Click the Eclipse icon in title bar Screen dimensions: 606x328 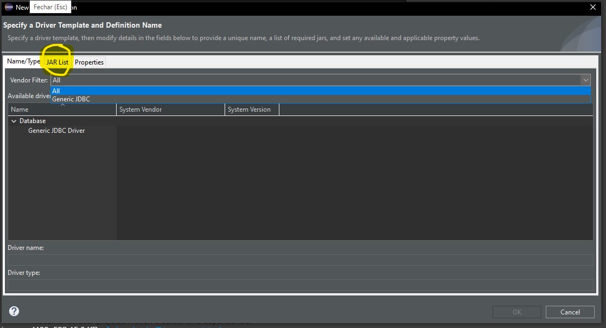9,7
